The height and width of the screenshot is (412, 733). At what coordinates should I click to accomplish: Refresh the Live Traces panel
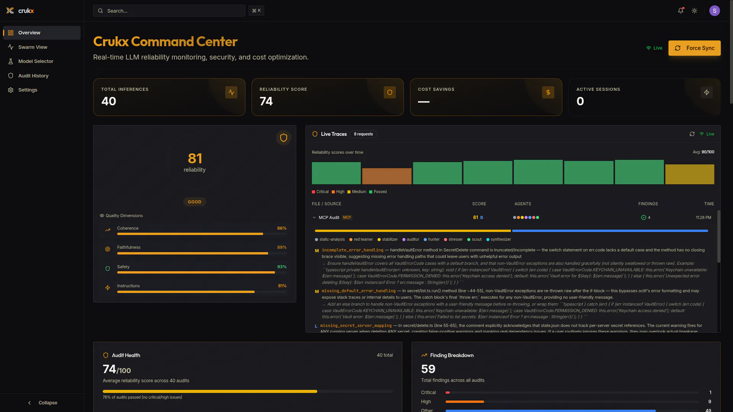click(692, 134)
